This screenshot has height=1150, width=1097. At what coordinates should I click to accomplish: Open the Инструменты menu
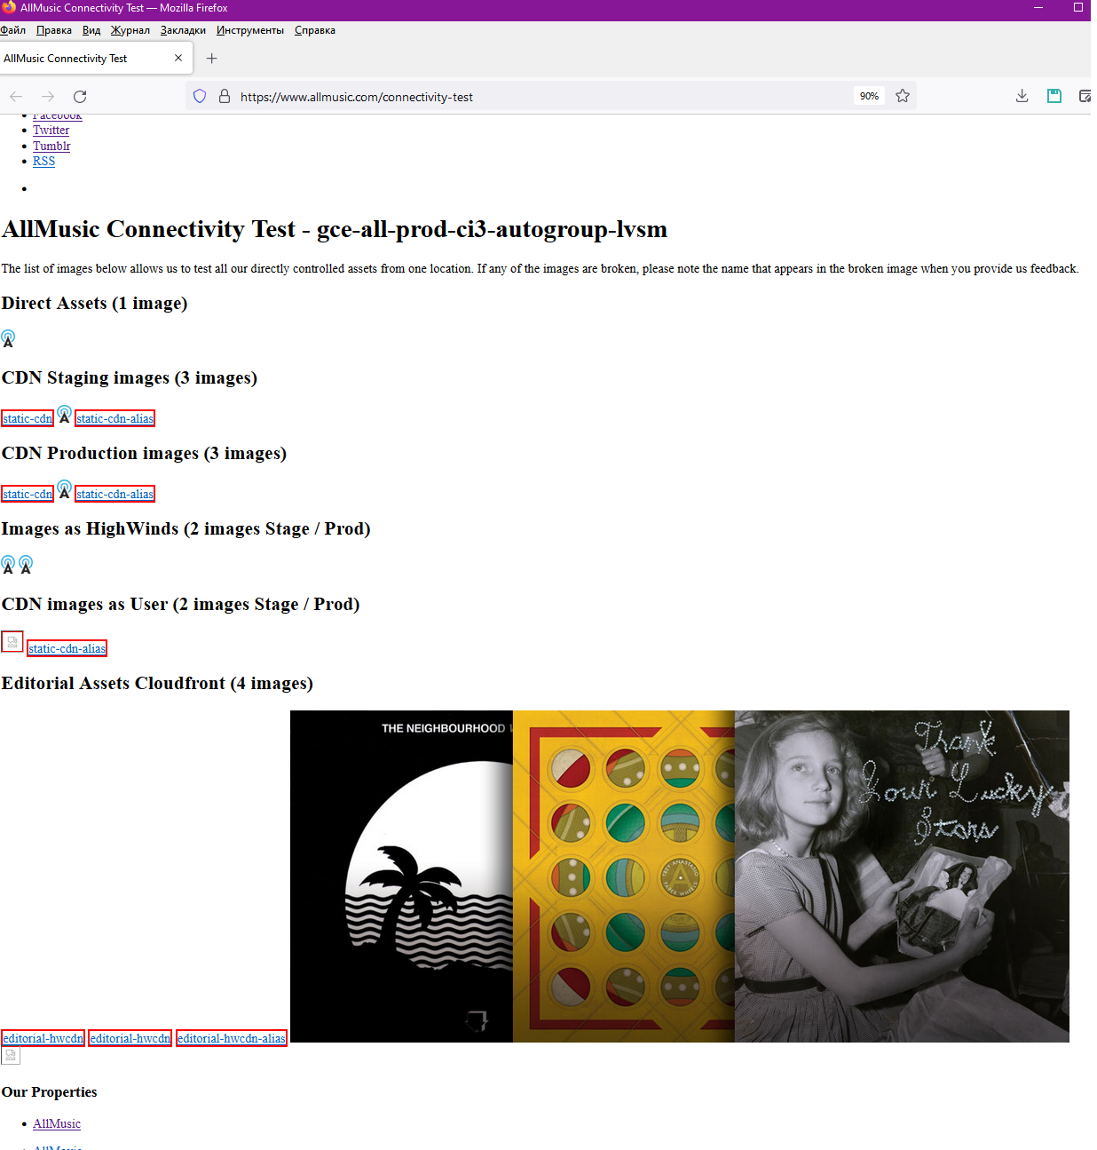(x=250, y=30)
